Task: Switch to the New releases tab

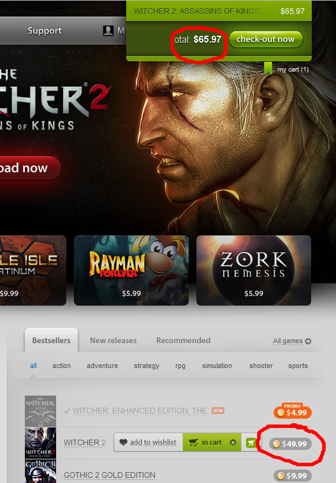Action: [113, 340]
